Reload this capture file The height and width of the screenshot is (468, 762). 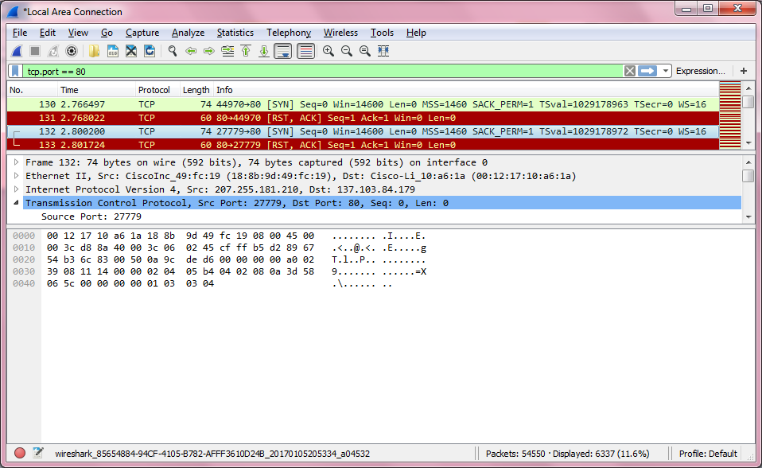(150, 51)
